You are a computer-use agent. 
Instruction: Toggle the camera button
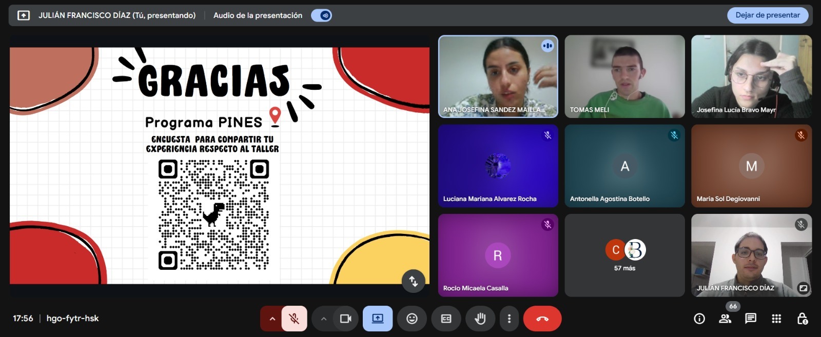[345, 319]
